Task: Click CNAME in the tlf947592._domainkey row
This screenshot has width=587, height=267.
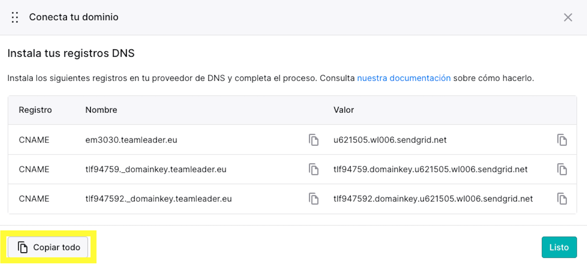Action: coord(34,199)
